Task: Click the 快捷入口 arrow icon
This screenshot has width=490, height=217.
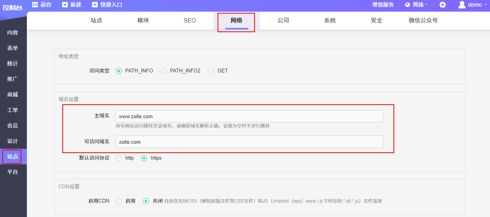Action: [95, 5]
